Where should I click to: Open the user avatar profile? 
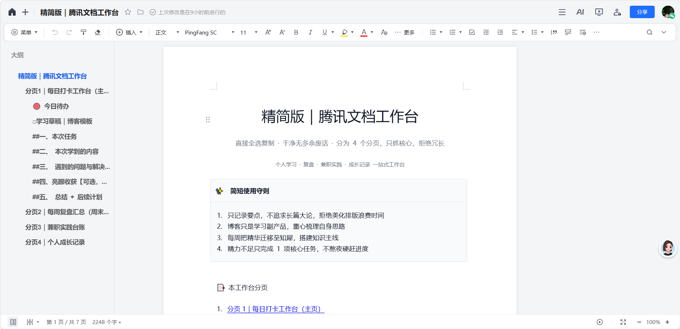coord(668,12)
